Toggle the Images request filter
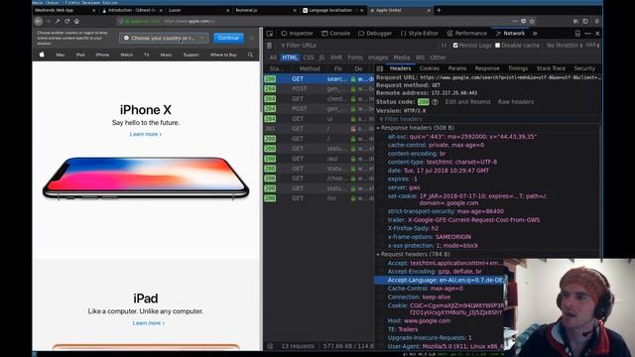Screen dimensions: 635x357 (378, 58)
